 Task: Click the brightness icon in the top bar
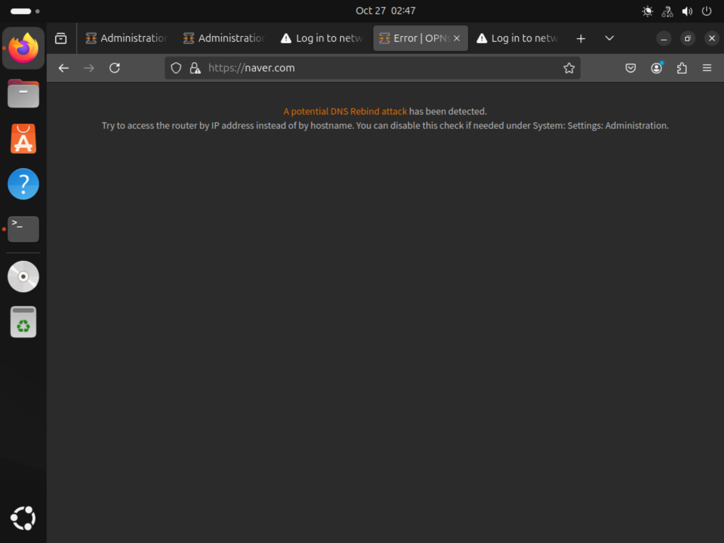(x=648, y=11)
